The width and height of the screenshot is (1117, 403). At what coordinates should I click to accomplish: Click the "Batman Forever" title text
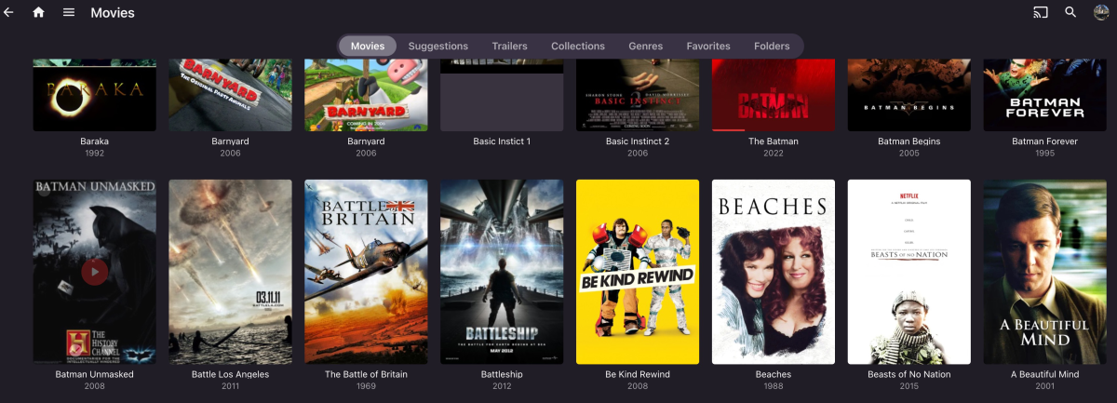[x=1045, y=141]
